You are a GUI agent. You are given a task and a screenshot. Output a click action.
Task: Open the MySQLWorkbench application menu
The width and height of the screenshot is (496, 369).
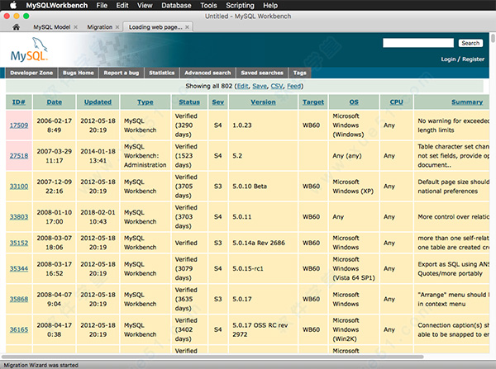point(56,6)
